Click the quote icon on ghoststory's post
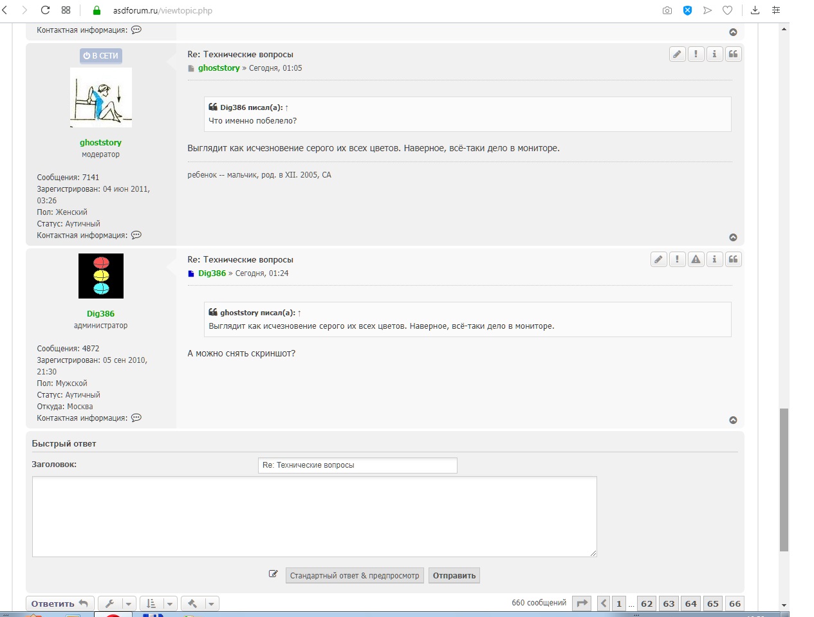 733,55
